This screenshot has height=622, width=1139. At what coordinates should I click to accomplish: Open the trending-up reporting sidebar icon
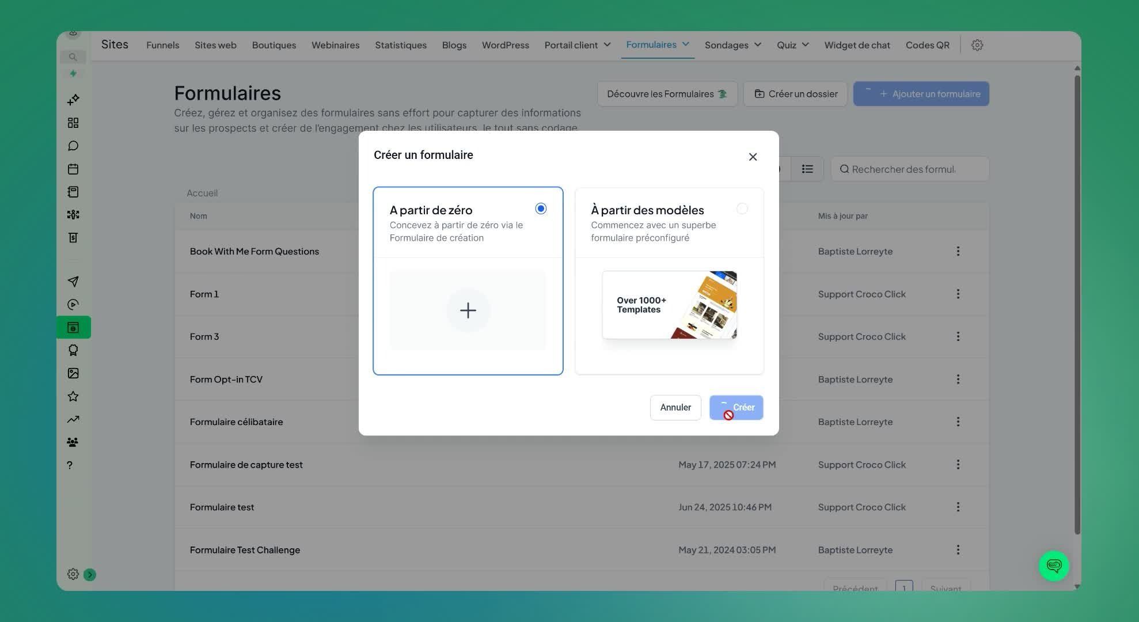73,419
